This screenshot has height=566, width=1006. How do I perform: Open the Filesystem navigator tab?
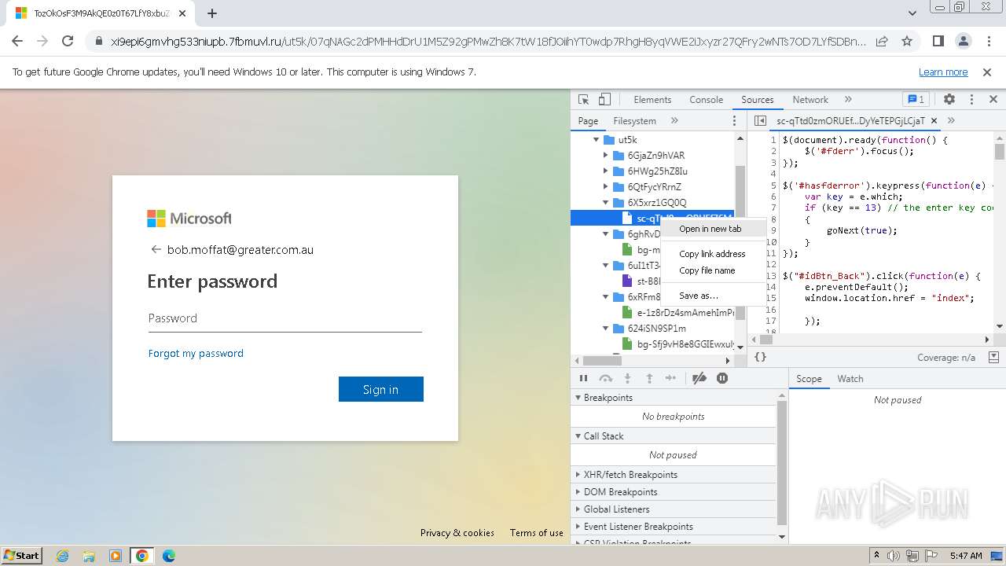tap(634, 121)
